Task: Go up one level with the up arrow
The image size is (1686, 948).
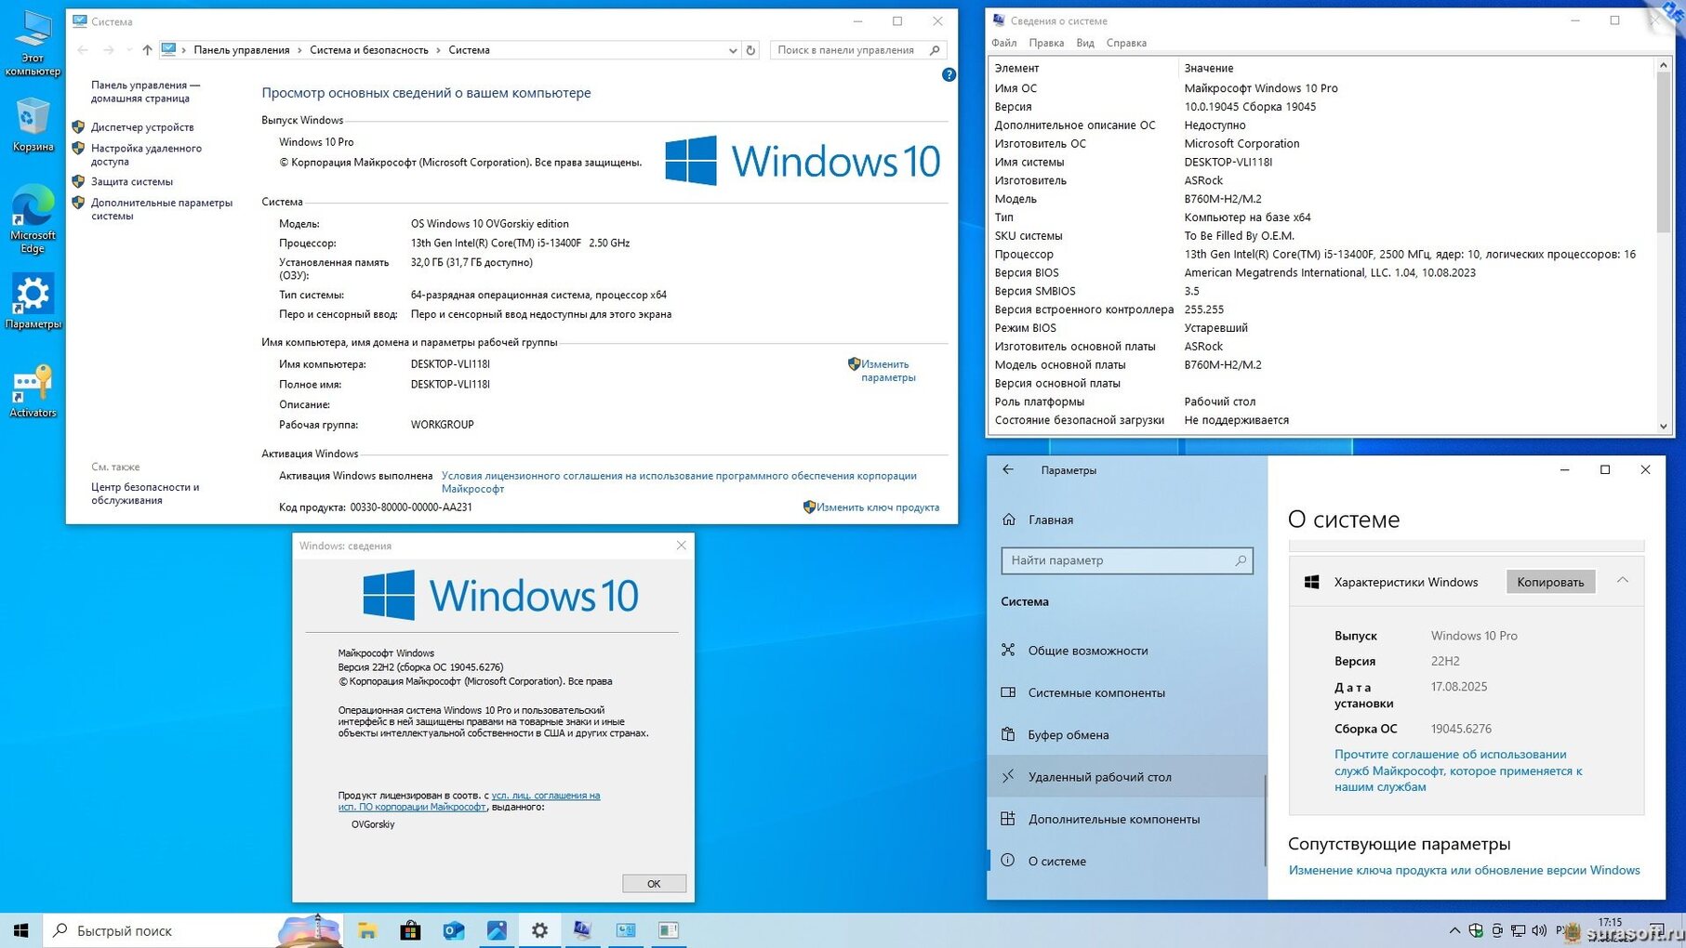Action: coord(147,50)
